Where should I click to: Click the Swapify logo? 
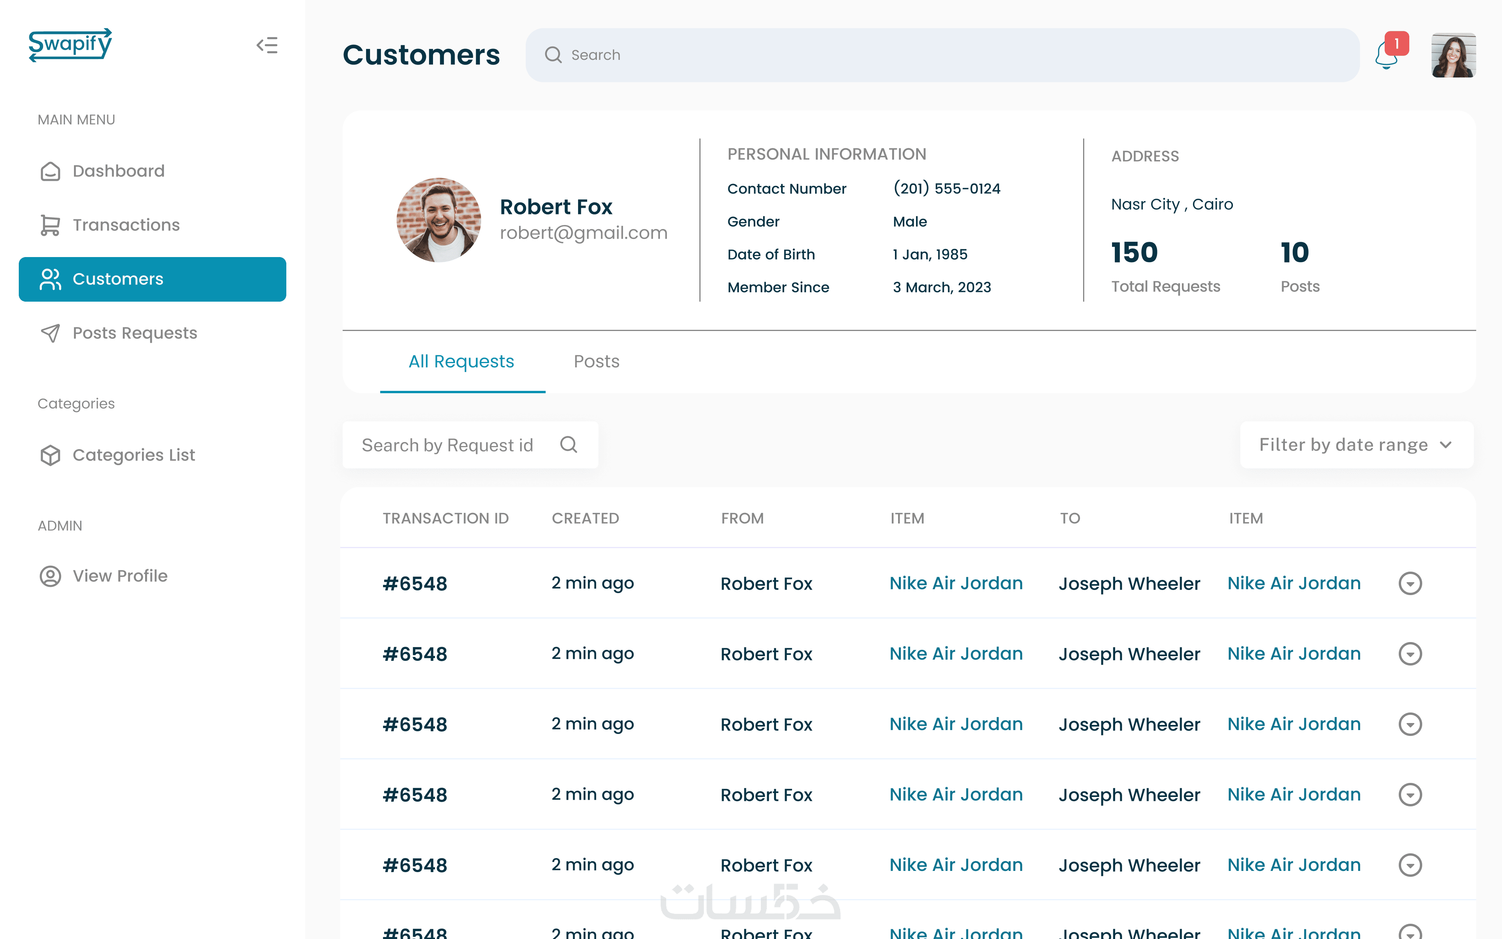[x=70, y=45]
